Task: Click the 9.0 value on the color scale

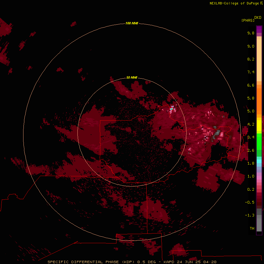Action: pyautogui.click(x=251, y=46)
